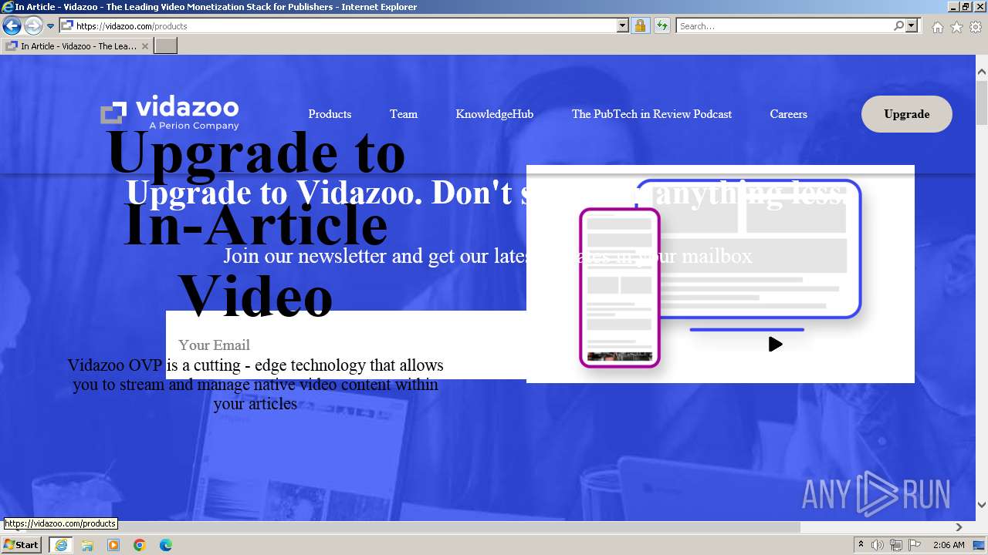Expand the address bar autocomplete dropdown
Screen dimensions: 988x555
point(623,26)
